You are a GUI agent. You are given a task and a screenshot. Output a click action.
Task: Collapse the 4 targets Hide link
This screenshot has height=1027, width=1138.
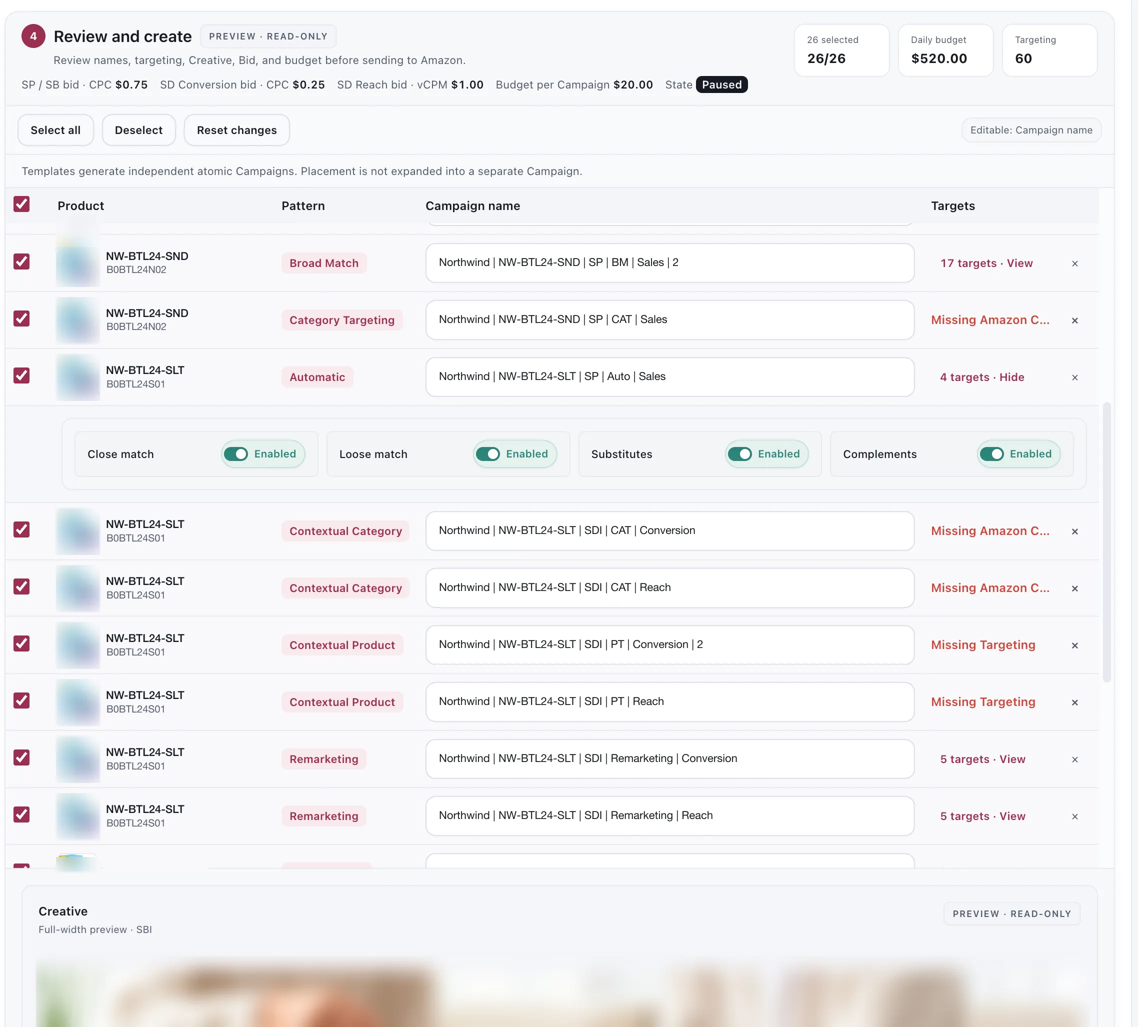[x=981, y=377]
